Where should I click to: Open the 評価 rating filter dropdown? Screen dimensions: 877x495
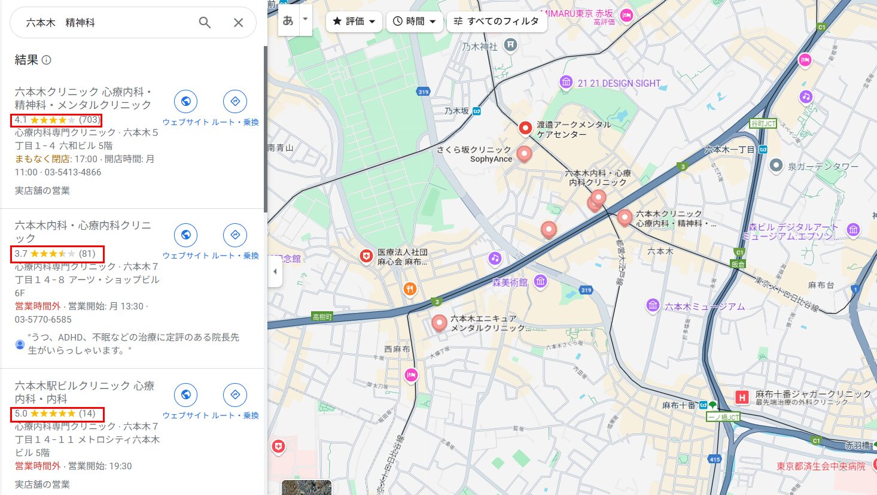pos(354,22)
